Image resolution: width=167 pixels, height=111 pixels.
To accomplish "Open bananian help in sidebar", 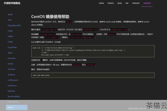I will coord(11,91).
